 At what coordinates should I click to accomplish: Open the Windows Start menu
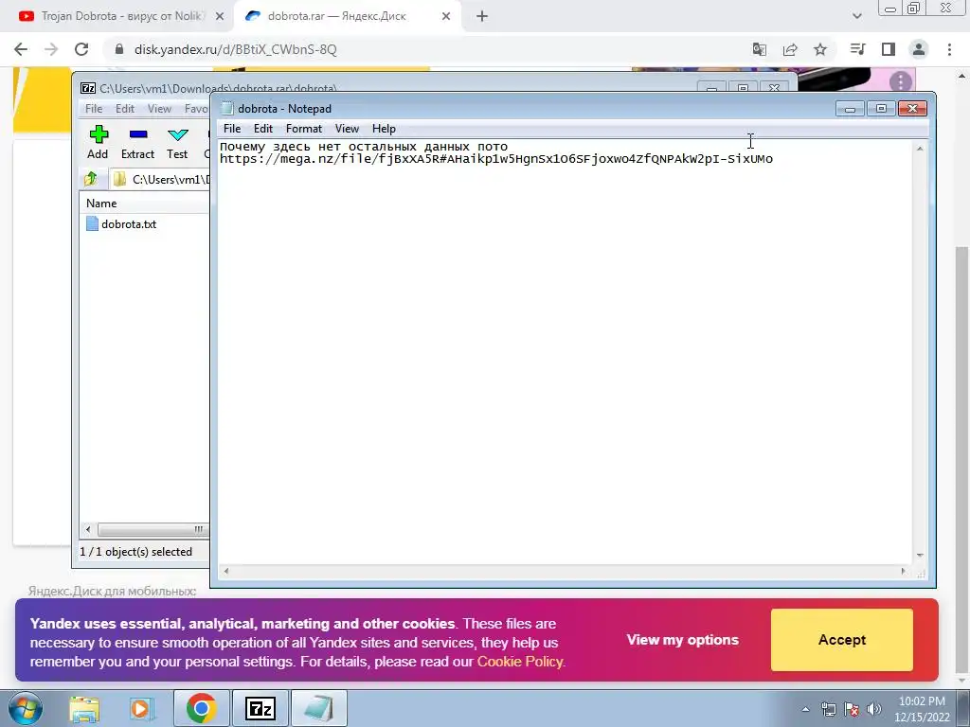(x=25, y=708)
